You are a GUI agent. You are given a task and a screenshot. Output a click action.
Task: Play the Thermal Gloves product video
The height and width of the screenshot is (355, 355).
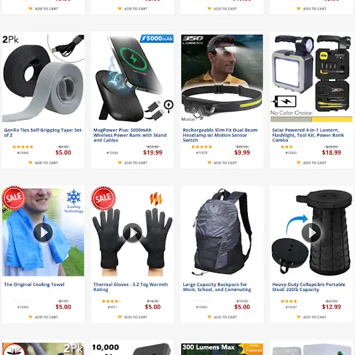(132, 232)
